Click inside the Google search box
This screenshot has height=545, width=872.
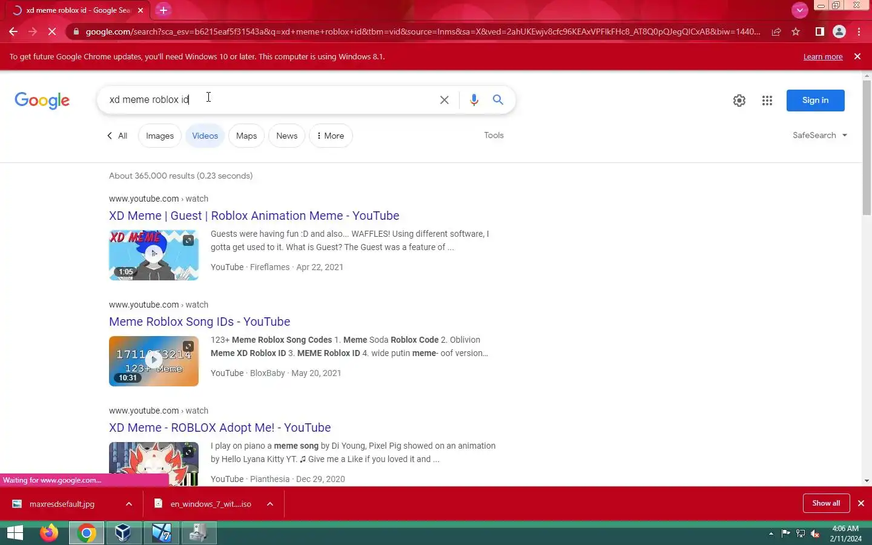[269, 99]
